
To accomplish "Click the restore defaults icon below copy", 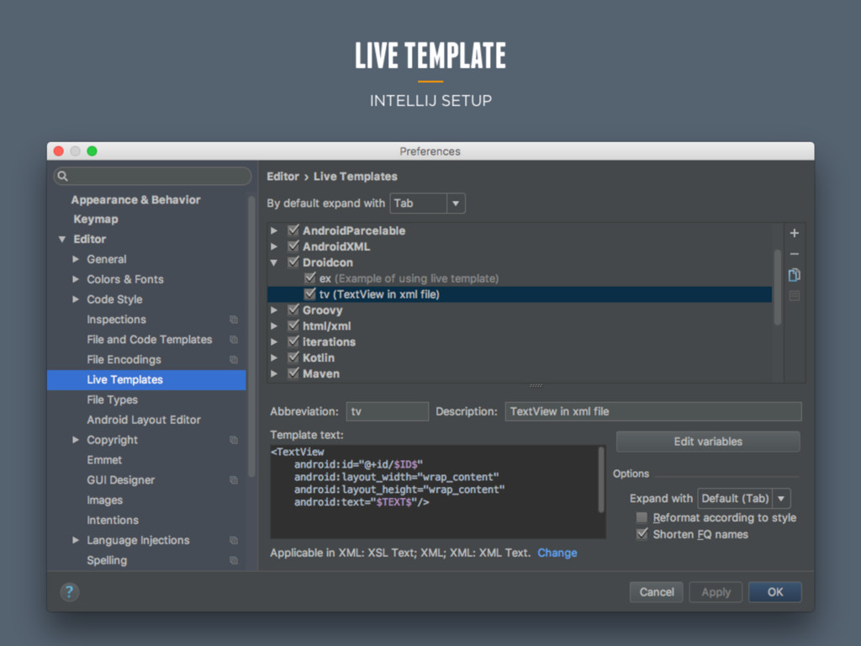I will [x=794, y=296].
